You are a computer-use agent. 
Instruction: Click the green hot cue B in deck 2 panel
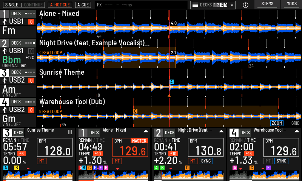(x=162, y=168)
